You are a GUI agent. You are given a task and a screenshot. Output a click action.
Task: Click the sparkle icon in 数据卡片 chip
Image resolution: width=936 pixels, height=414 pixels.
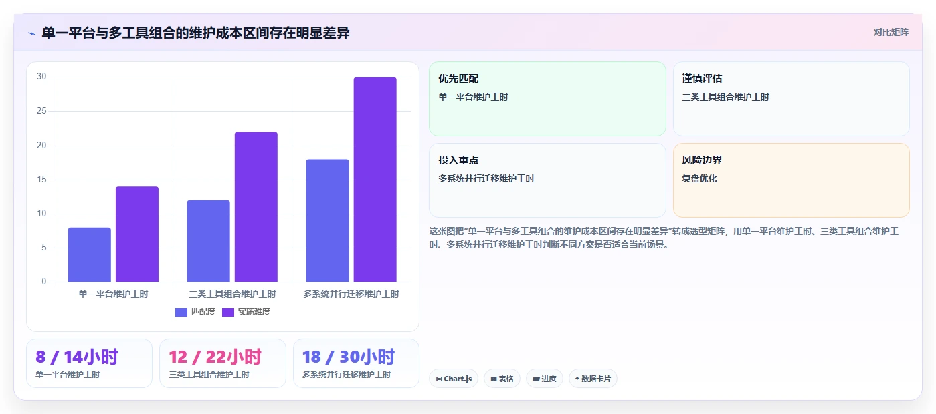(577, 379)
